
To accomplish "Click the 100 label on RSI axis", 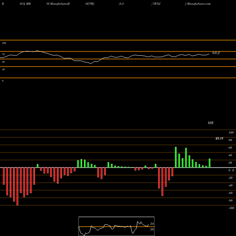I will tap(4, 43).
